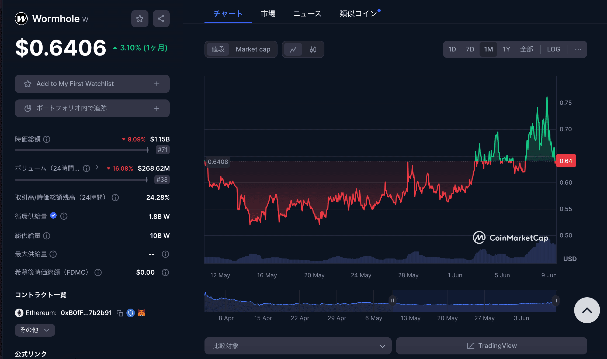
Task: Click plus icon on ポートフォリオ内で追跡
Action: (157, 108)
